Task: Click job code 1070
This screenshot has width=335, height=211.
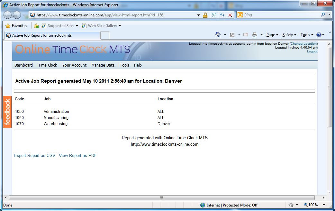Action: tap(19, 124)
